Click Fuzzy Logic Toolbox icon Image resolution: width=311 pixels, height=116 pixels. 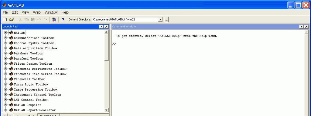(11, 84)
